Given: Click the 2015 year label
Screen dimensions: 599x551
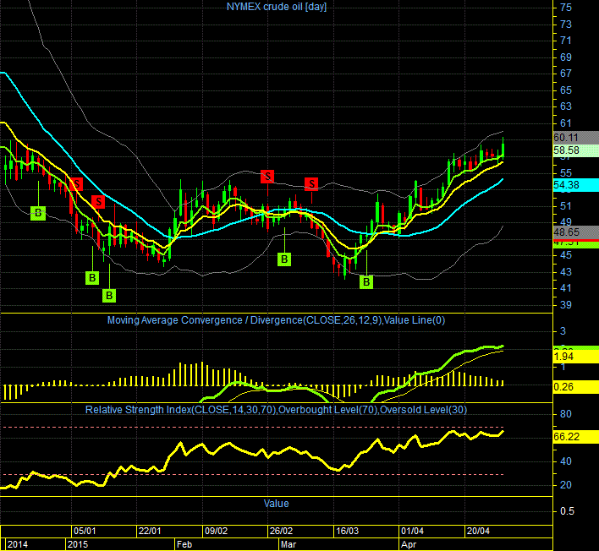Looking at the screenshot, I should pos(78,544).
